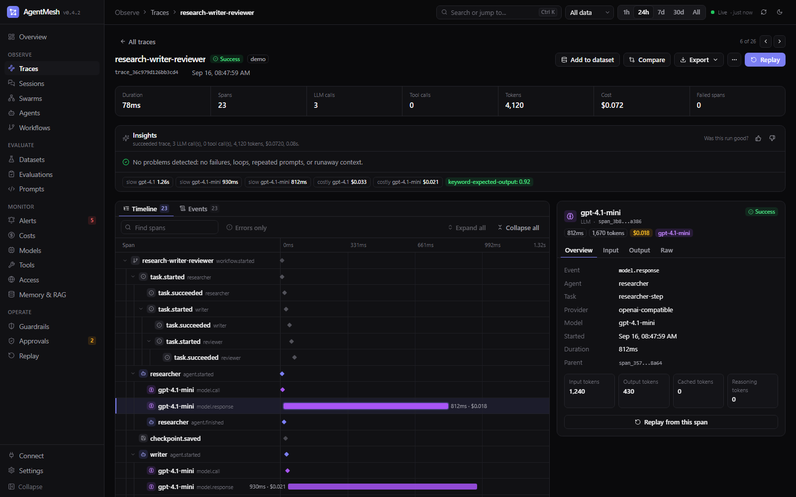The height and width of the screenshot is (497, 796).
Task: Click the thumbs up rating icon
Action: point(758,139)
